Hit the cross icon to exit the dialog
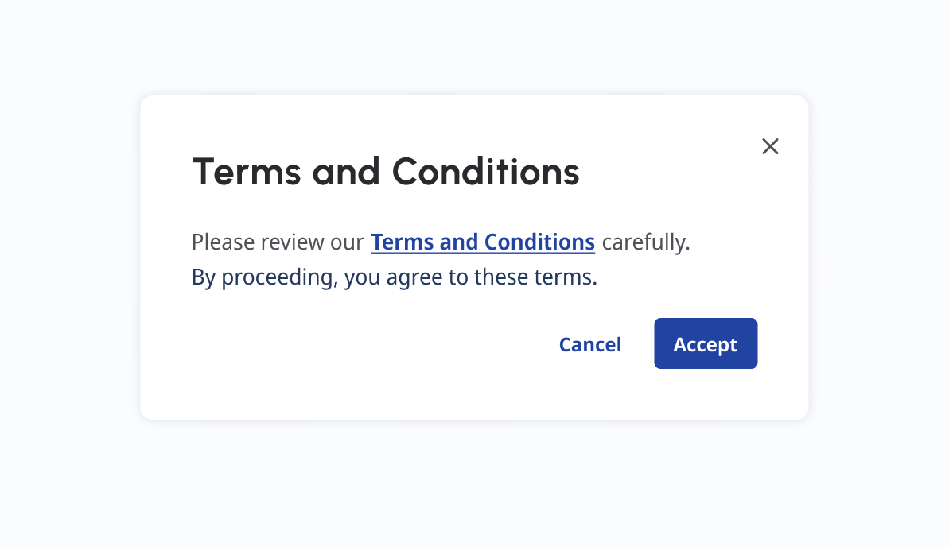Screen dimensions: 949x547 coord(770,146)
